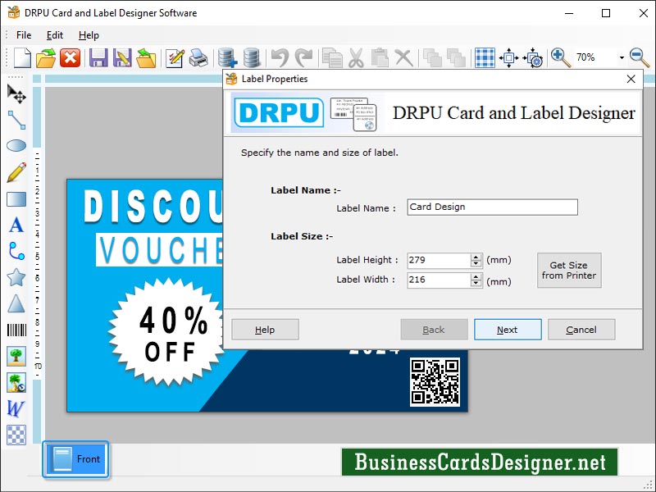This screenshot has width=656, height=492.
Task: Pick the Pencil tool
Action: click(x=15, y=172)
